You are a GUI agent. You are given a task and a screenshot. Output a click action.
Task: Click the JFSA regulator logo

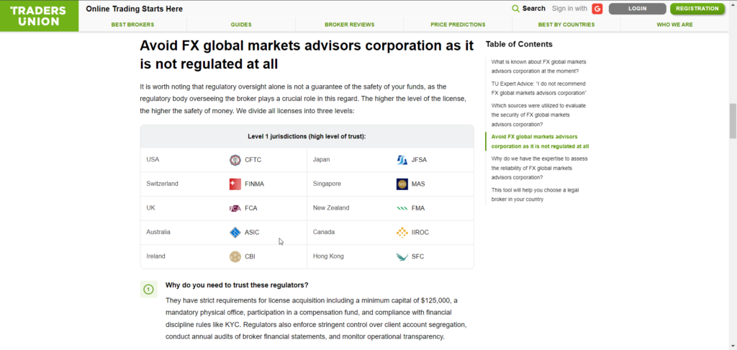coord(402,160)
